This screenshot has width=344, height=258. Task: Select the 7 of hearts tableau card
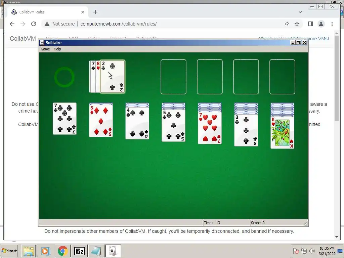point(210,128)
